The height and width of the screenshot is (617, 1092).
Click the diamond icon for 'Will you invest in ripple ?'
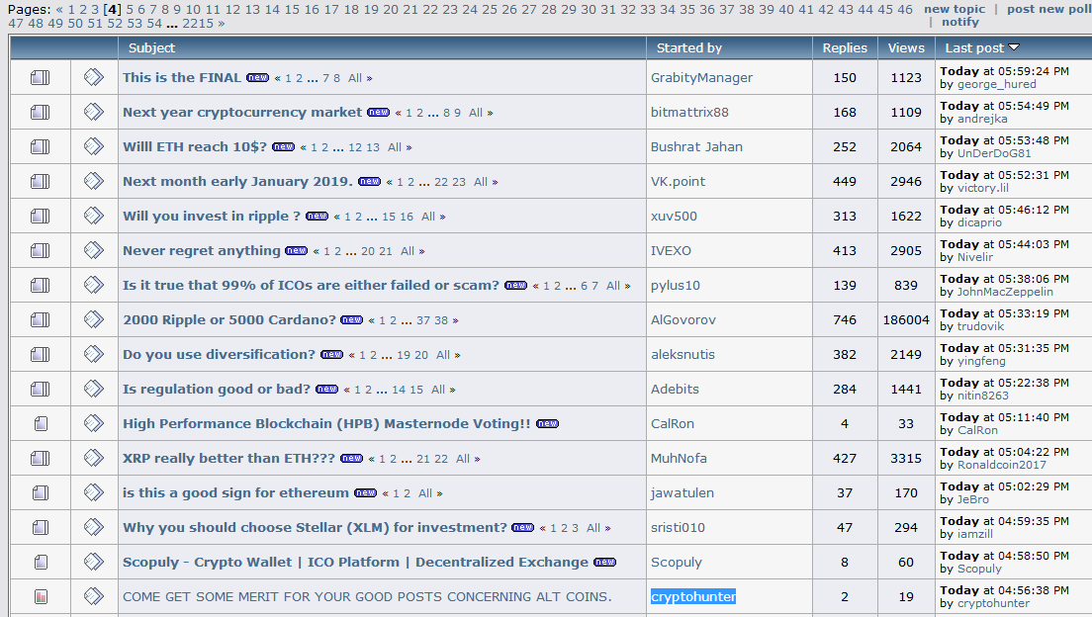point(94,216)
